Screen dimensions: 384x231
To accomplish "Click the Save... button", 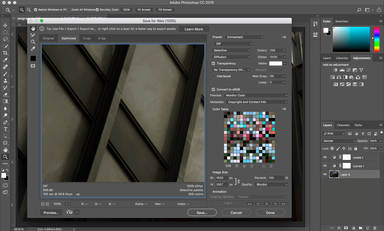I will click(202, 213).
